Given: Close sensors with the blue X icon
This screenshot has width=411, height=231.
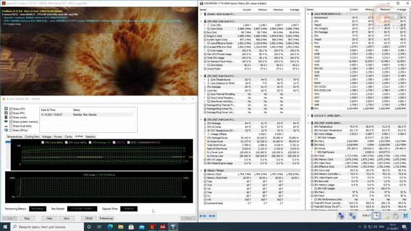Looking at the screenshot, I should 406,216.
